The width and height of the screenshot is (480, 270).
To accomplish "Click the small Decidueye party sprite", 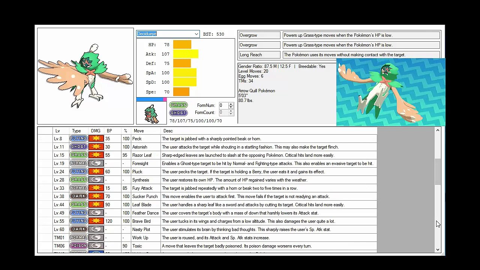I will pos(151,113).
